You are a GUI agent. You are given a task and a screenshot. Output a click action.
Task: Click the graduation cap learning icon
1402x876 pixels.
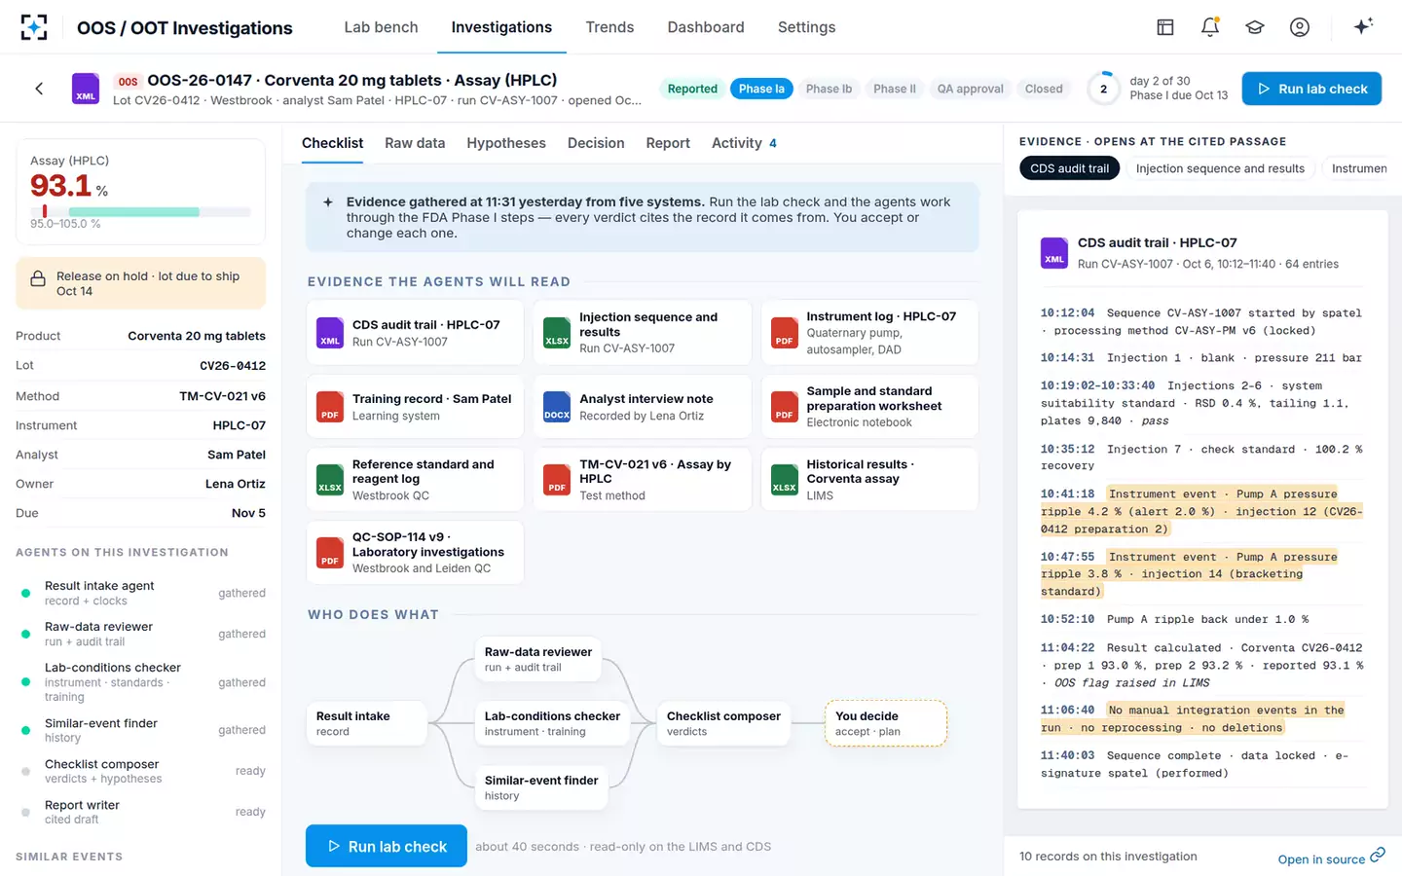(1255, 27)
